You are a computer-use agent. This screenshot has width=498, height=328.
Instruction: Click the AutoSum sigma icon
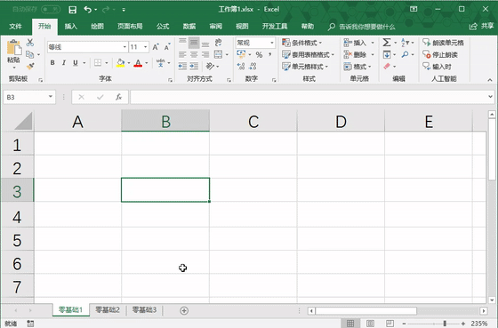pyautogui.click(x=387, y=43)
